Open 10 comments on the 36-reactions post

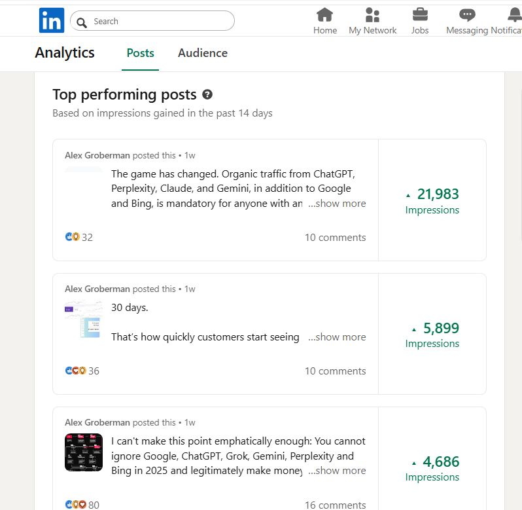(x=335, y=371)
